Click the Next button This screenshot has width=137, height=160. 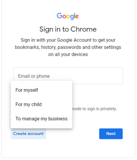(x=111, y=134)
